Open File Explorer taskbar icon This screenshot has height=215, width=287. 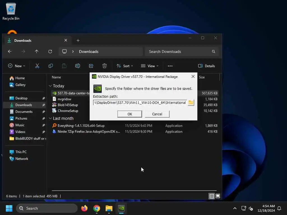pos(109,208)
